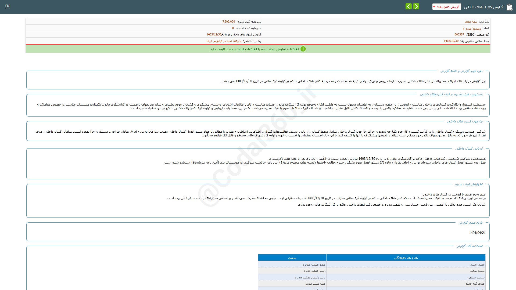Select the unregistered capital value 0
Screen dimensions: 516x290
click(x=233, y=28)
